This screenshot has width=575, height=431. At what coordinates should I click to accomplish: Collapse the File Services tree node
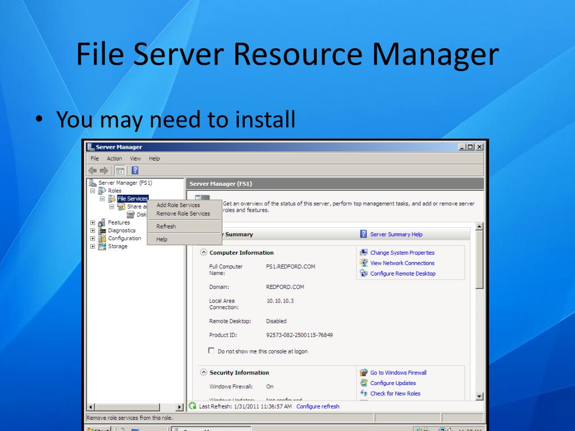102,199
